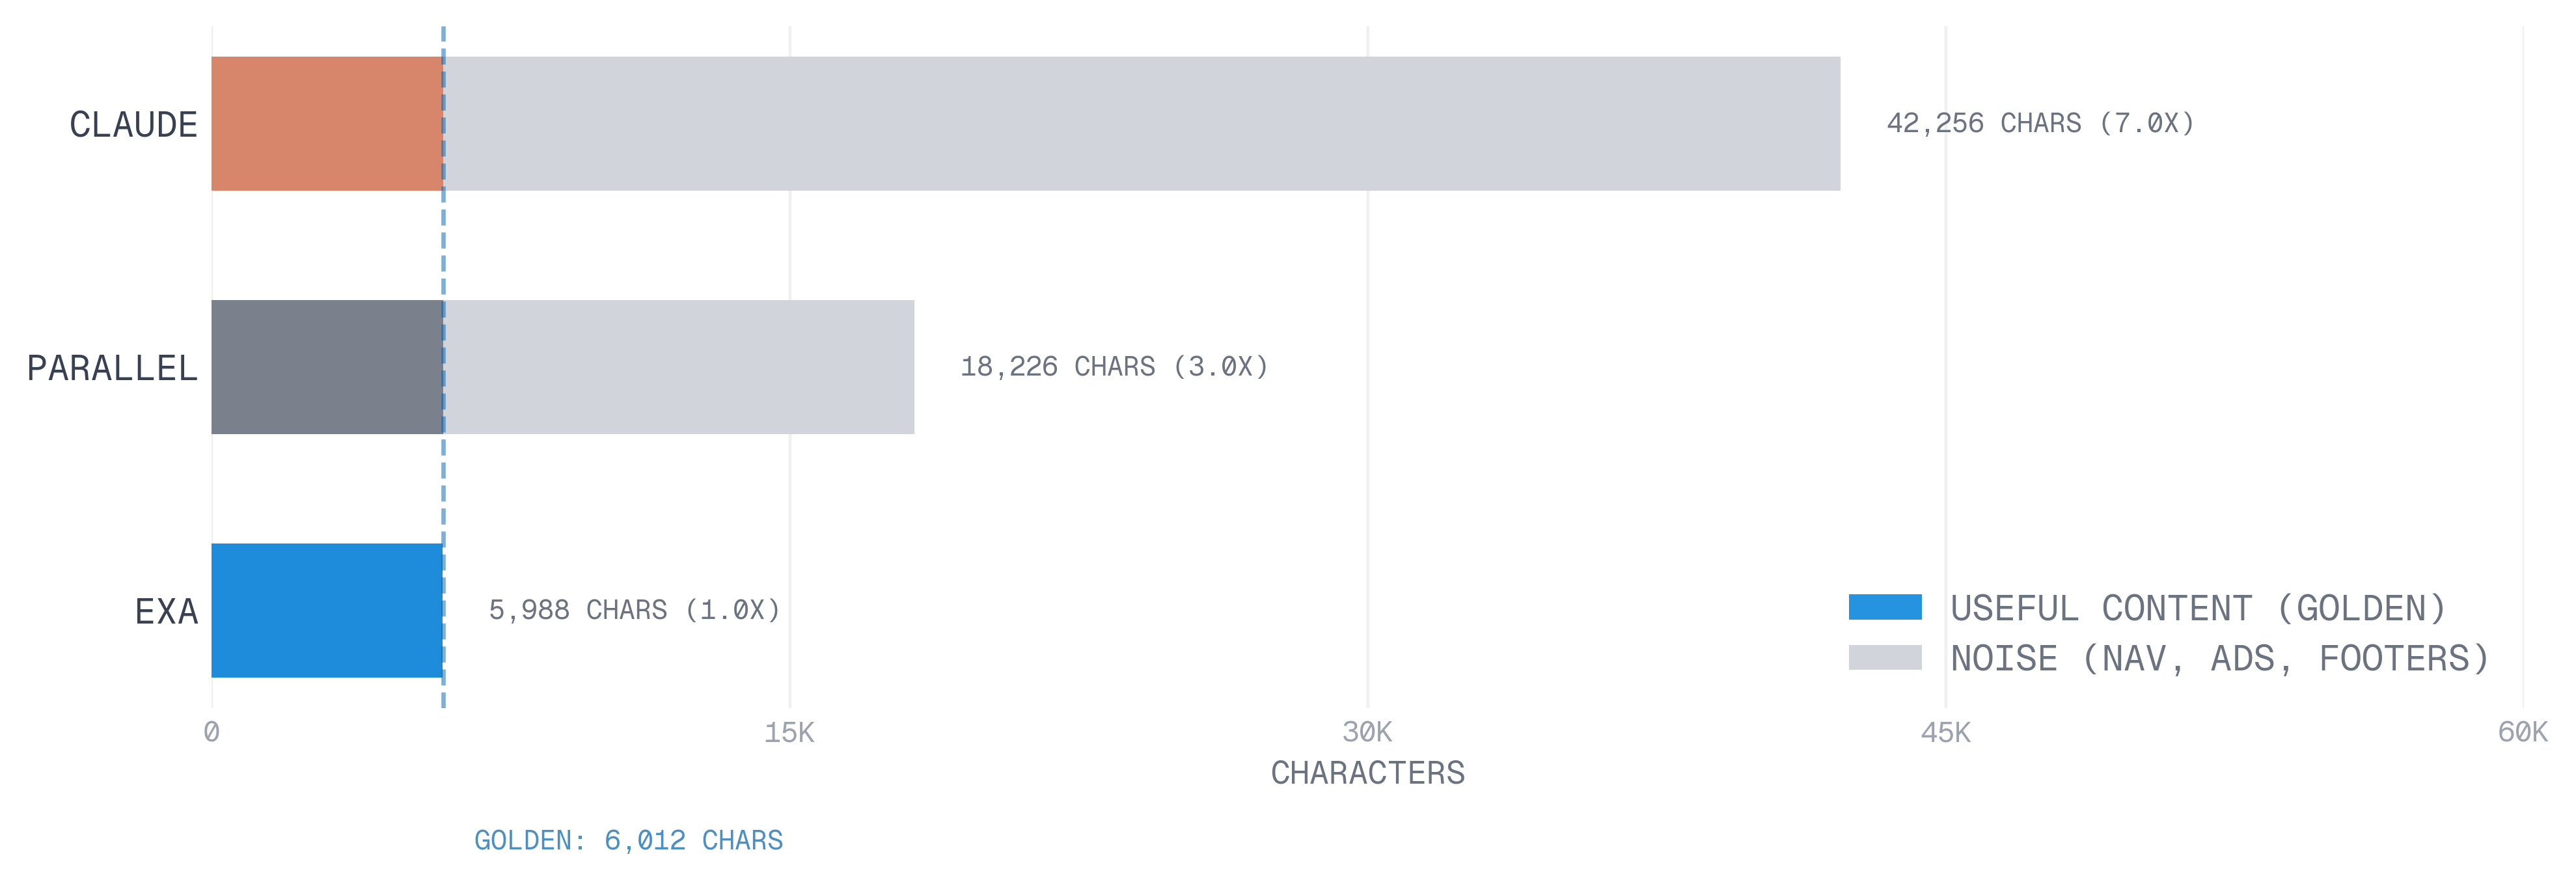Click the 45K axis tick label
2576x880 pixels.
click(x=1945, y=732)
